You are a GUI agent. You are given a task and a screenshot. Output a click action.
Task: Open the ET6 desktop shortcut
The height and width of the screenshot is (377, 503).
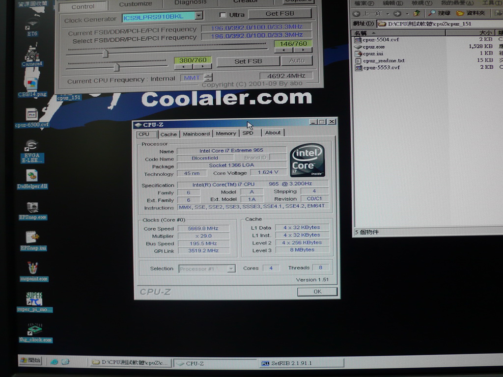point(32,27)
